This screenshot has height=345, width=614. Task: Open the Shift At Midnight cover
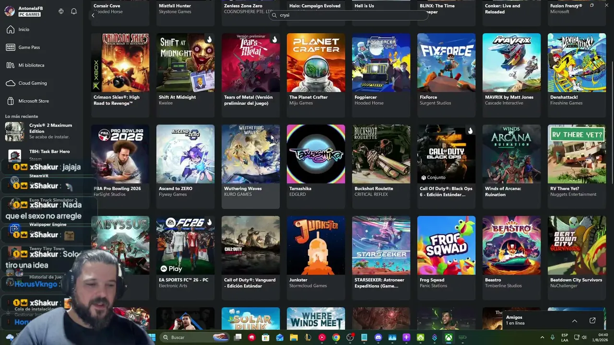(185, 63)
